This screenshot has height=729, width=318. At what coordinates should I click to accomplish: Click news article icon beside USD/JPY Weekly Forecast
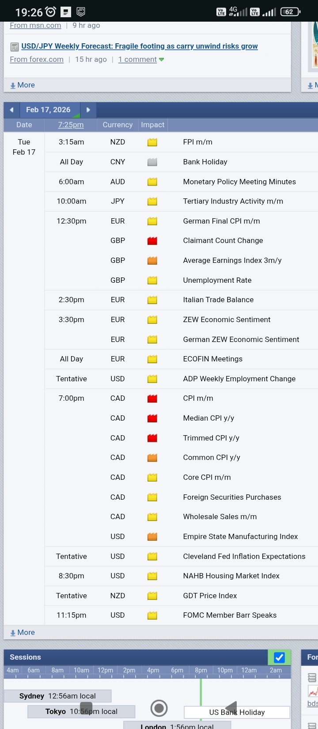tap(15, 46)
